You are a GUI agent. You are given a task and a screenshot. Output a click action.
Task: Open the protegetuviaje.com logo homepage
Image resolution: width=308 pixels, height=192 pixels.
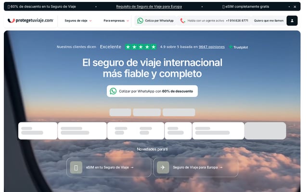tap(30, 20)
